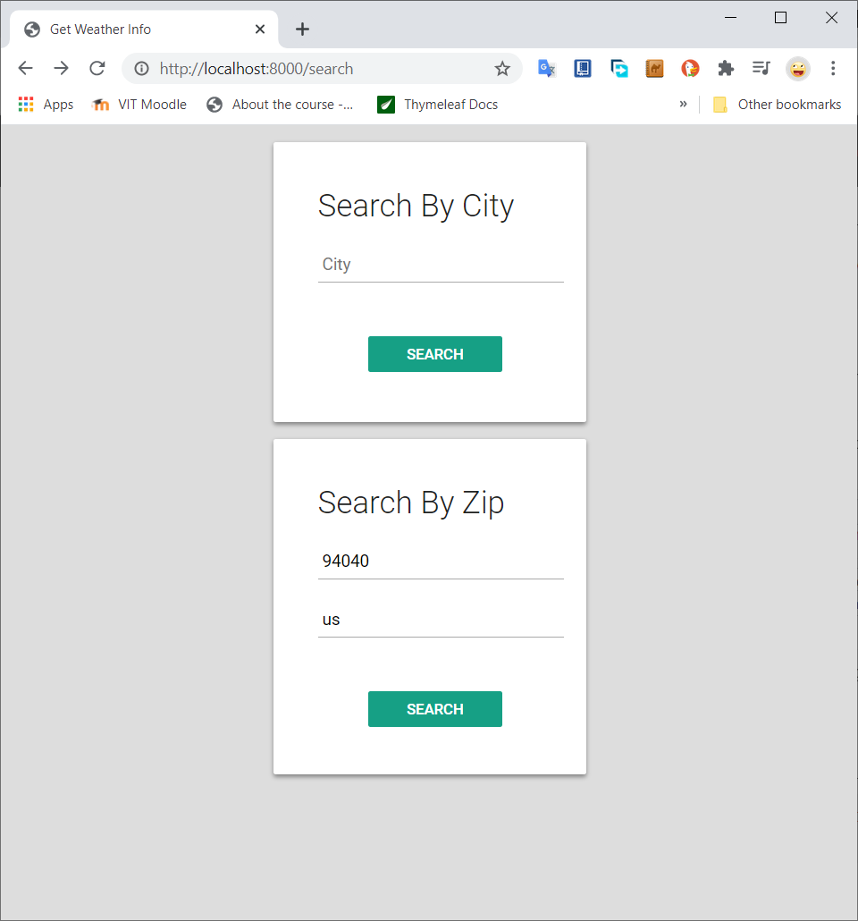Click the City input field

441,265
